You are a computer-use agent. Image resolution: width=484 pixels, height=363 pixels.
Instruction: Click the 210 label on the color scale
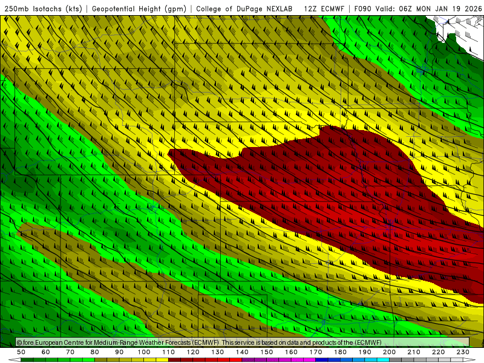click(414, 352)
